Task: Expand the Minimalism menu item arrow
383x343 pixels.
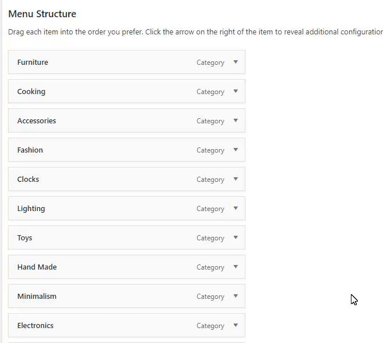Action: [x=235, y=296]
